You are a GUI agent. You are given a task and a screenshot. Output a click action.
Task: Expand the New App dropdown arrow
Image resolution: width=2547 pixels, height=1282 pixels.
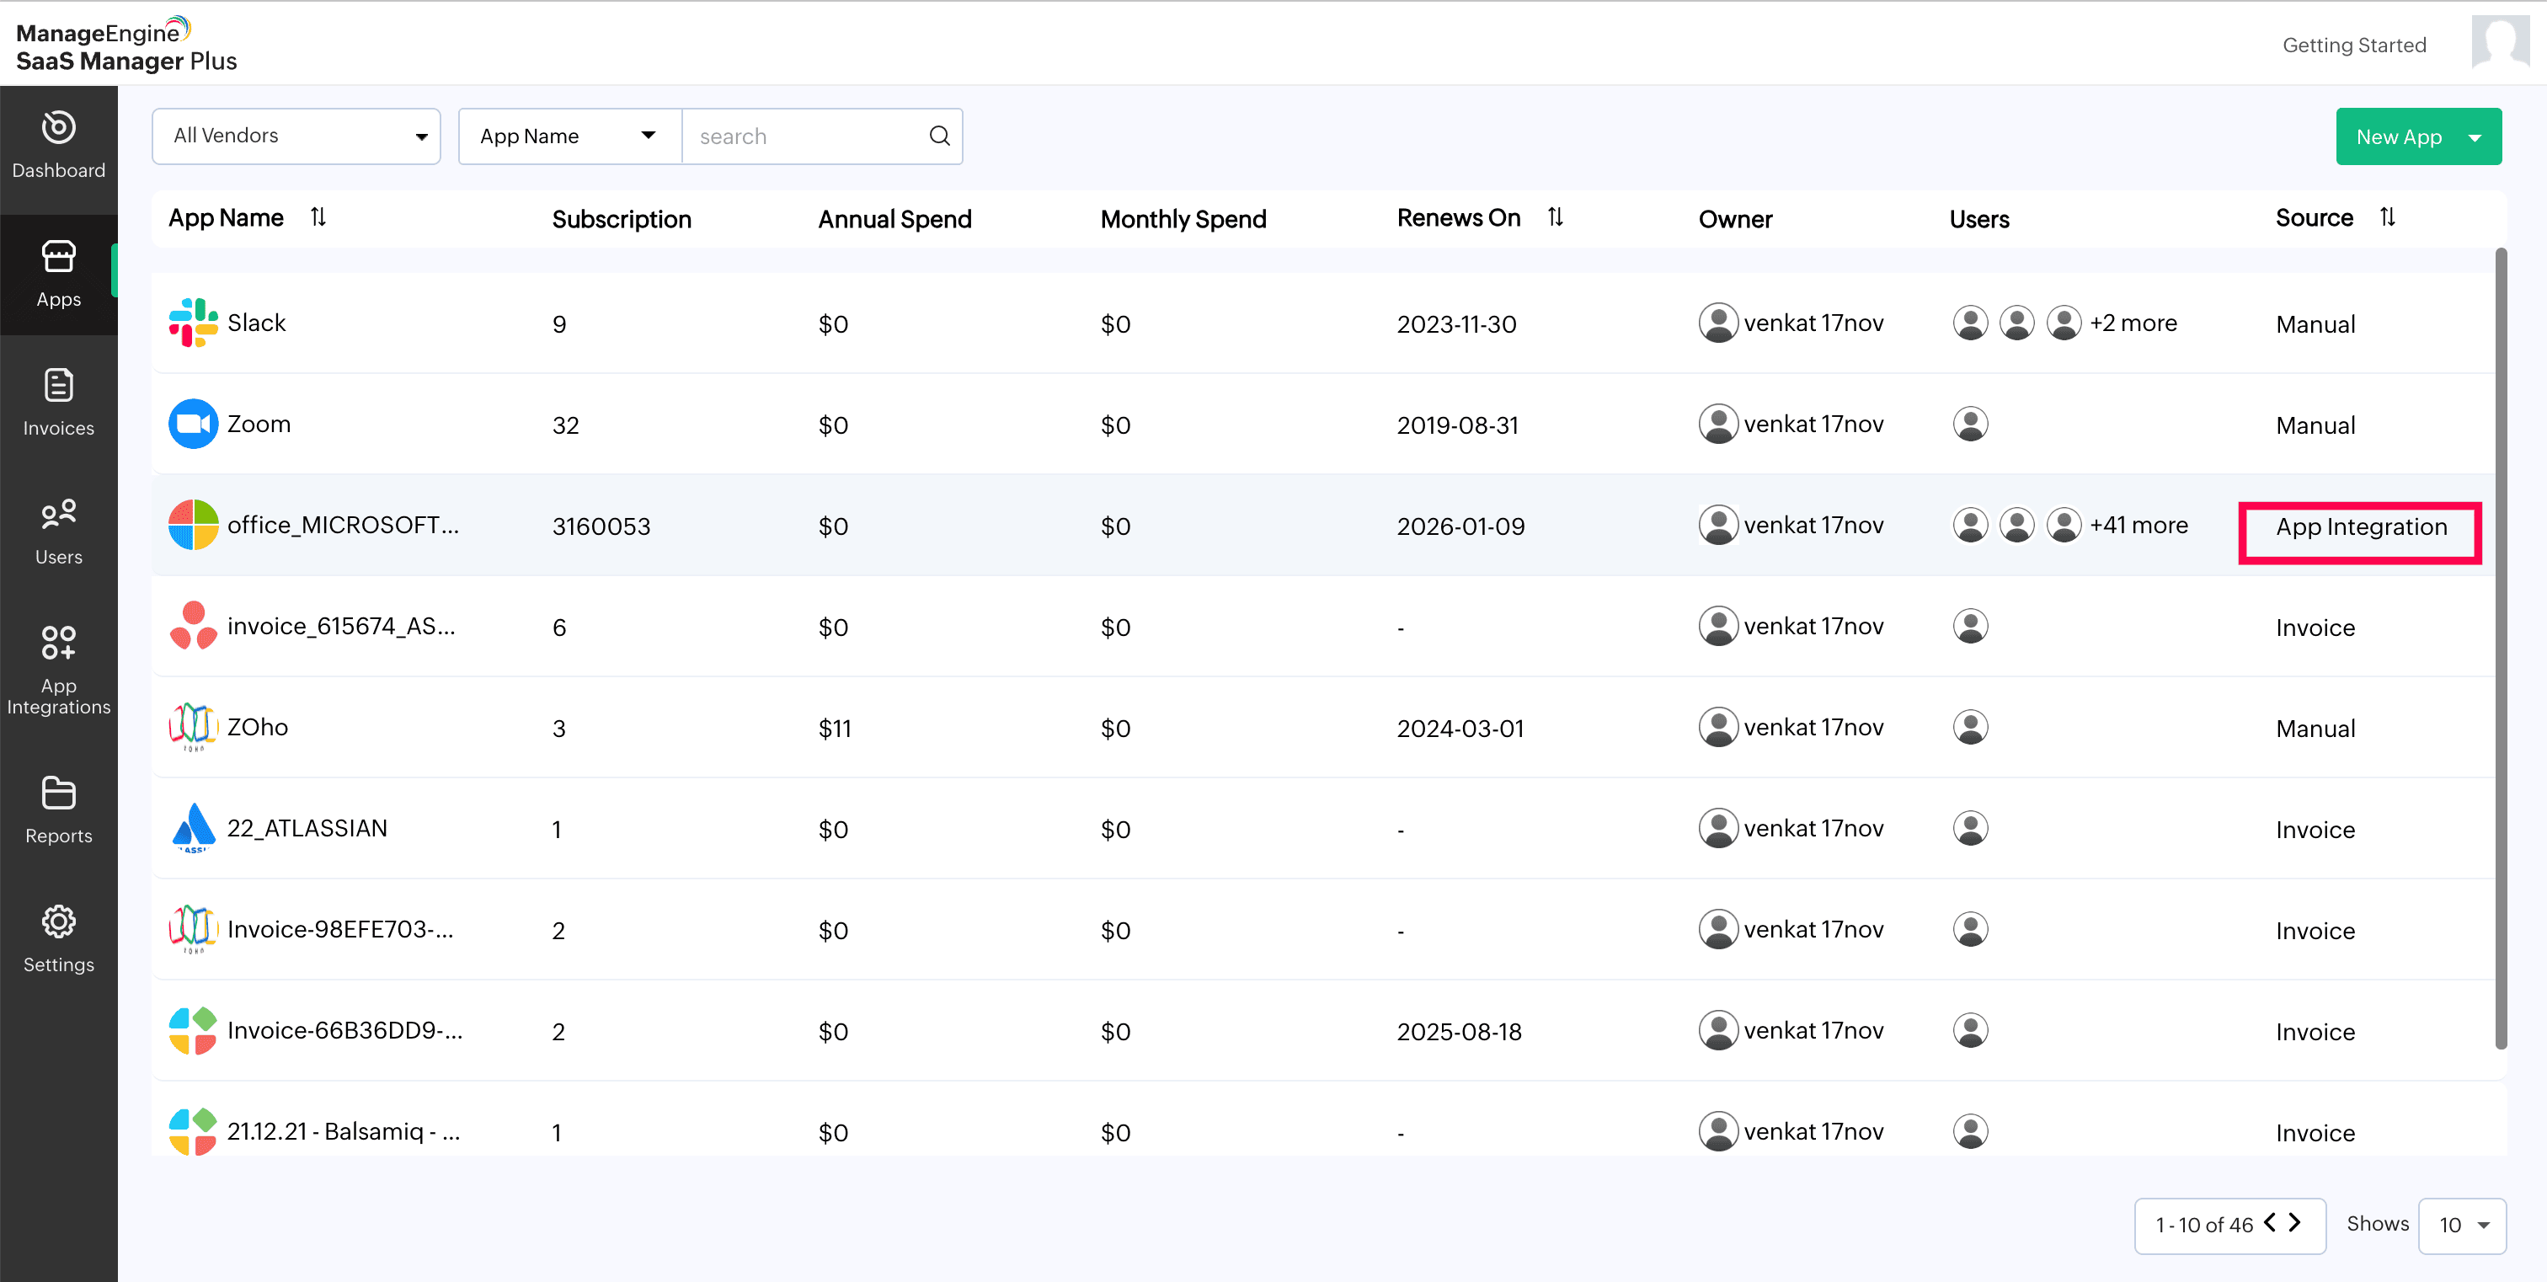[2475, 137]
